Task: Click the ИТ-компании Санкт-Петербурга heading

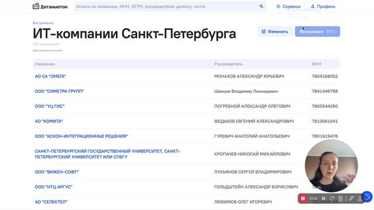Action: 134,34
